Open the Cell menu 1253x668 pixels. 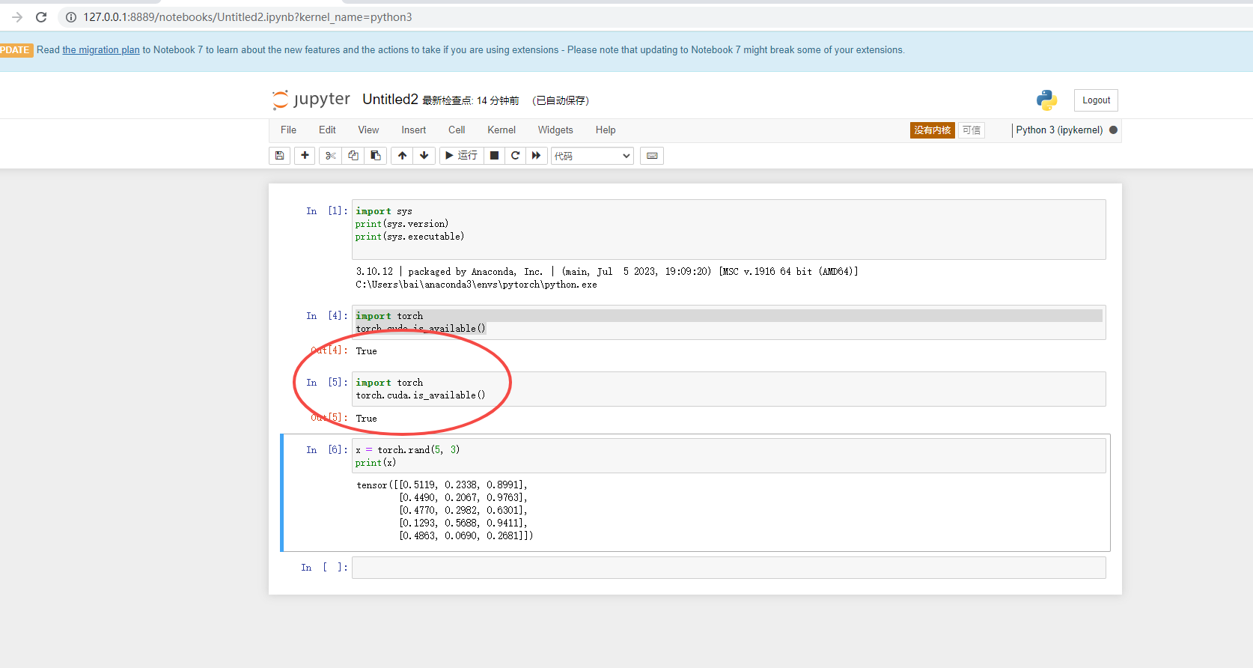[457, 130]
